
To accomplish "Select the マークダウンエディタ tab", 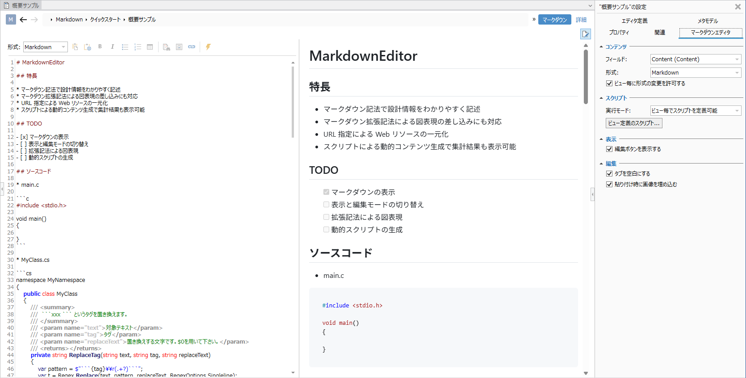I will tap(711, 33).
